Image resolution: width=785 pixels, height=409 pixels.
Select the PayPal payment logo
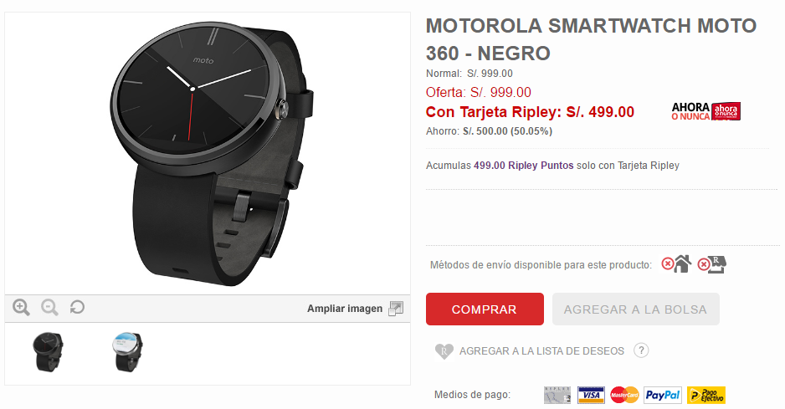click(662, 395)
